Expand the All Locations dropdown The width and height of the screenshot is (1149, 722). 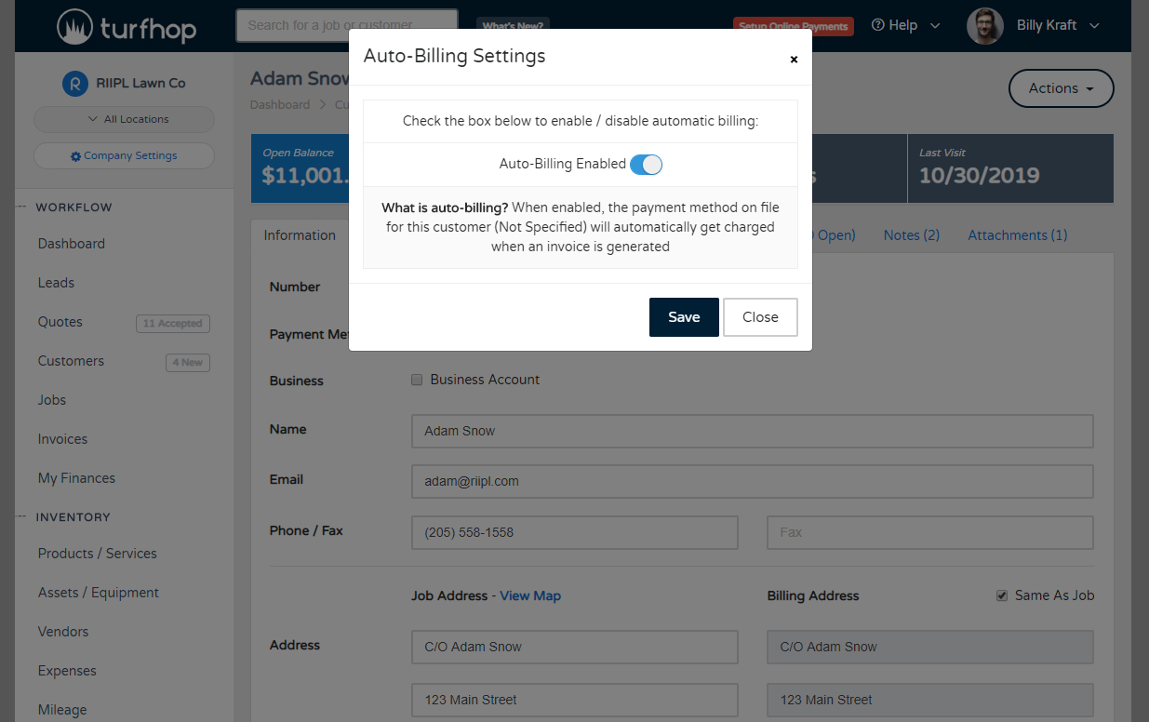124,120
